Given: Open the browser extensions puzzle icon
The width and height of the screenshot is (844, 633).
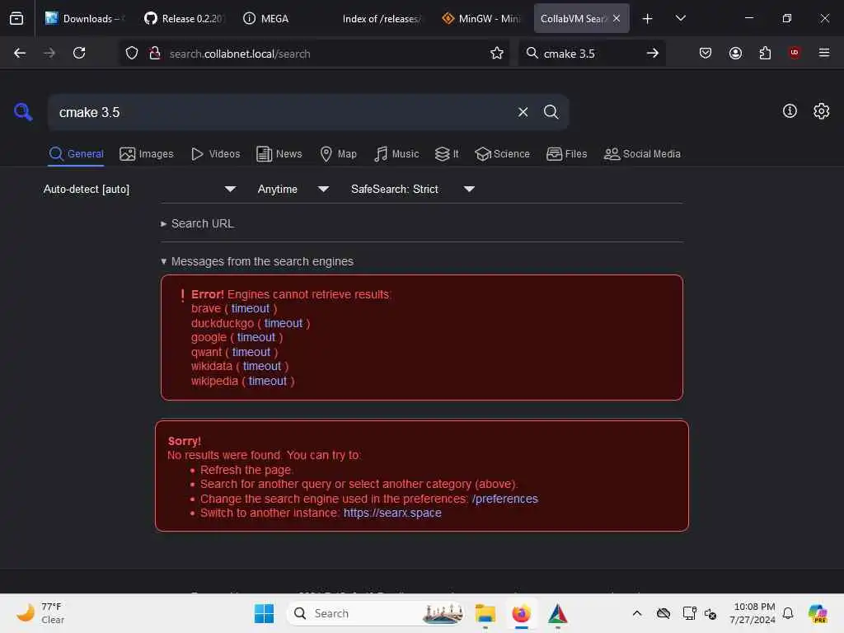Looking at the screenshot, I should point(765,53).
